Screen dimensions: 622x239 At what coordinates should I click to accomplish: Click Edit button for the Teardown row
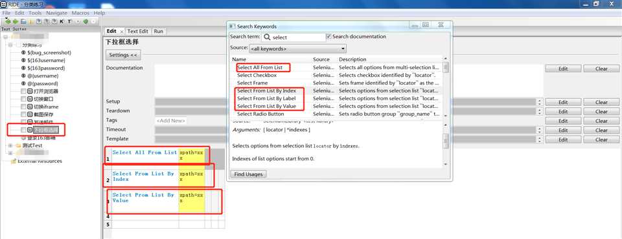[563, 112]
